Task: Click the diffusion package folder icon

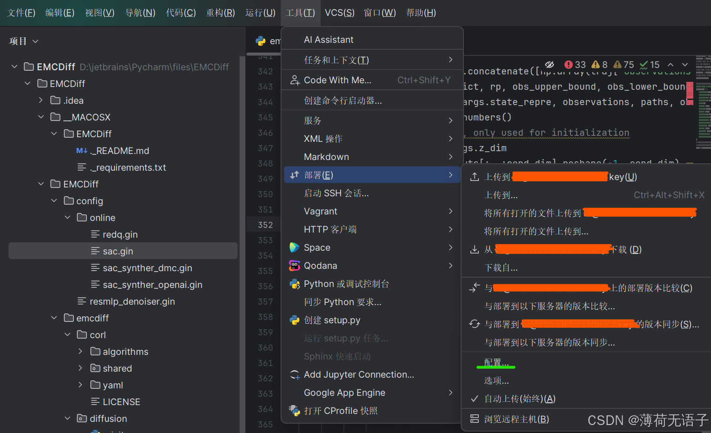Action: point(82,419)
